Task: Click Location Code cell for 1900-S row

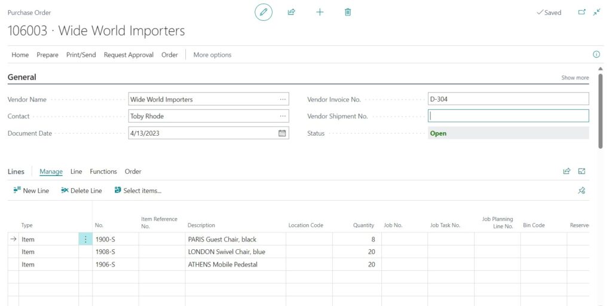Action: [x=309, y=239]
